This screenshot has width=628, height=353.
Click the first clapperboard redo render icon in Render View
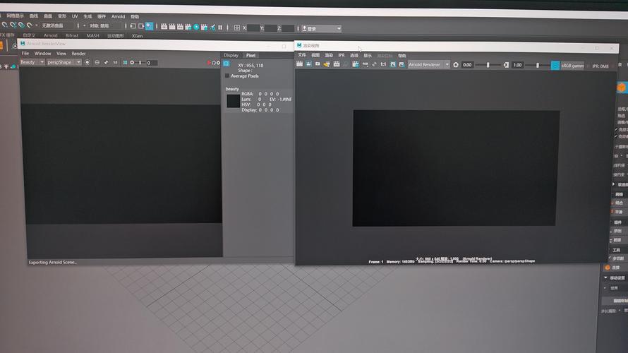(x=300, y=64)
